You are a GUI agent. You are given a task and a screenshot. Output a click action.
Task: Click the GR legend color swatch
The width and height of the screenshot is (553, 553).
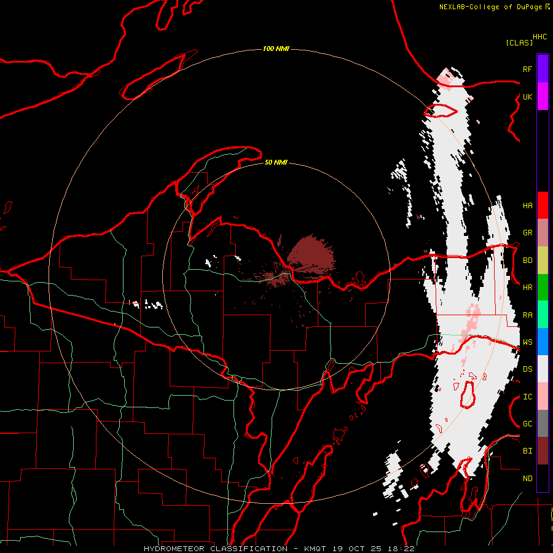tap(543, 232)
